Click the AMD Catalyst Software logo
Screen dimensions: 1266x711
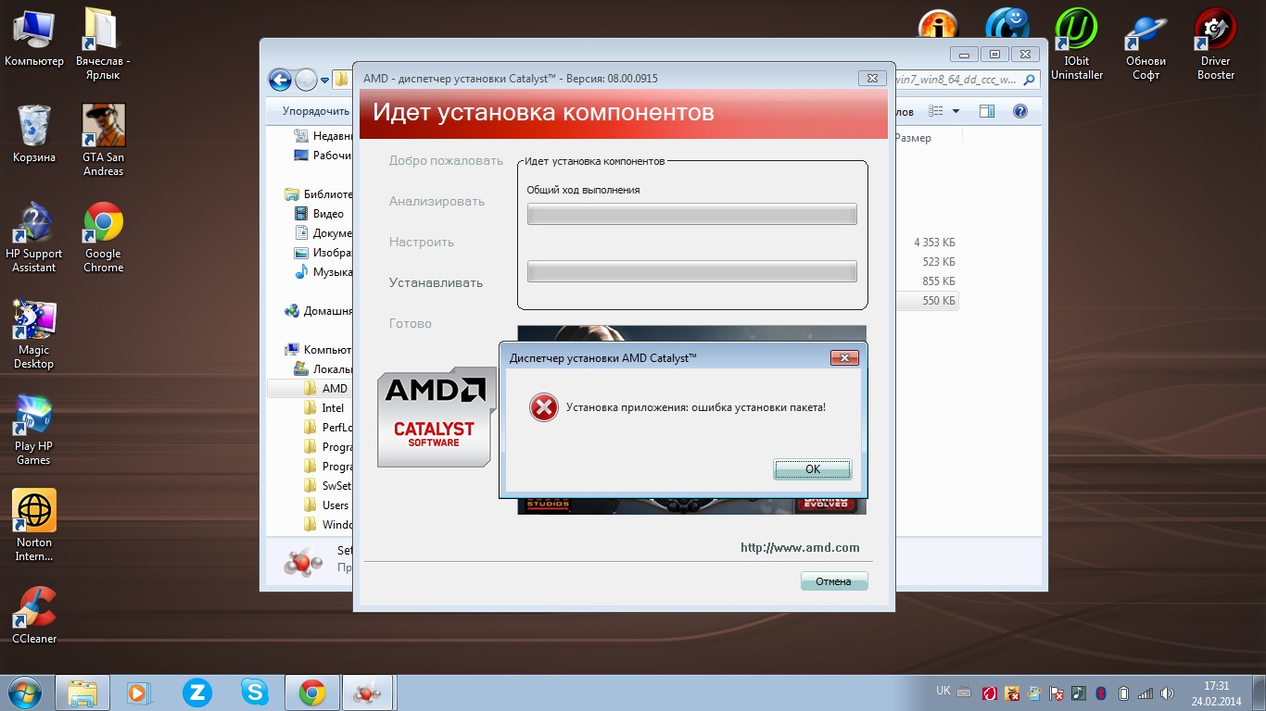click(x=435, y=418)
